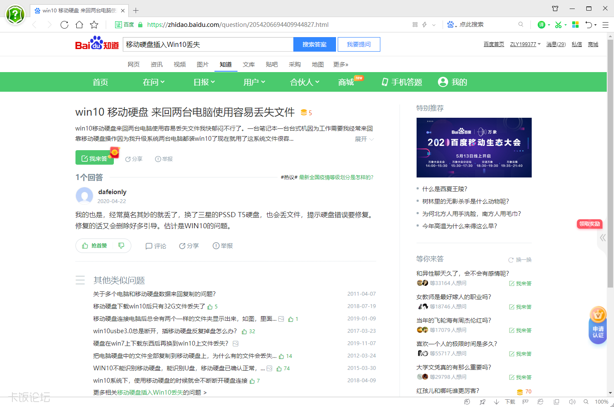Open dafeionly user avatar

tap(84, 196)
